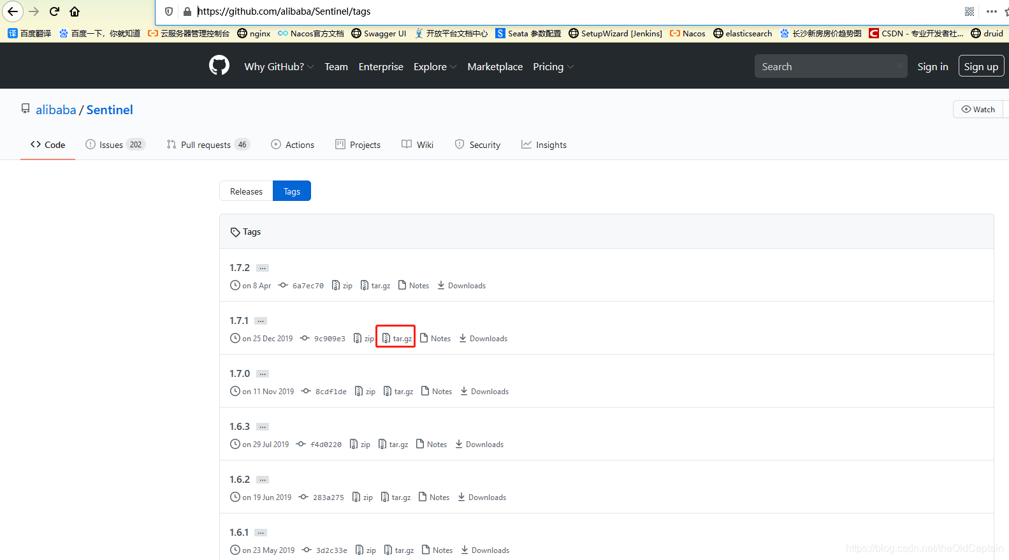Image resolution: width=1009 pixels, height=560 pixels.
Task: Click the Watch button
Action: 978,109
